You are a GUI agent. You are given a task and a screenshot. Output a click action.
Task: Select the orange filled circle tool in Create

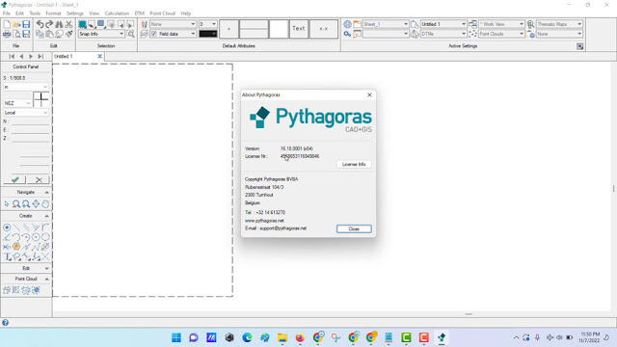pos(16,247)
